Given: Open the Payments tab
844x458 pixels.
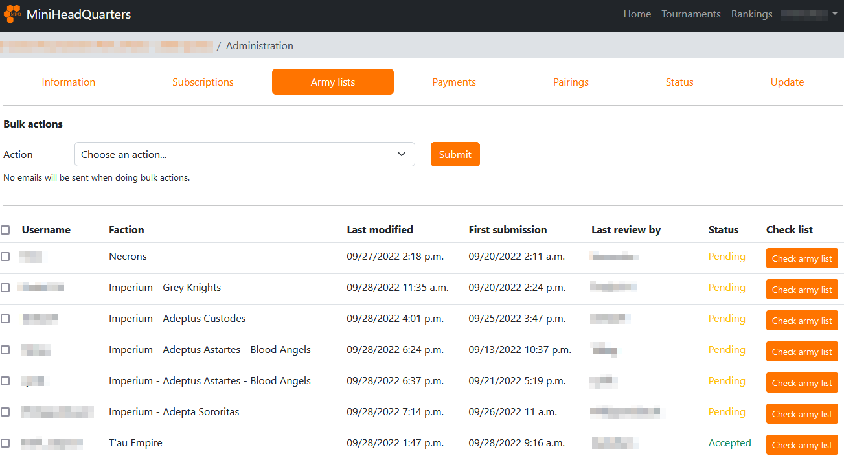Looking at the screenshot, I should [454, 82].
